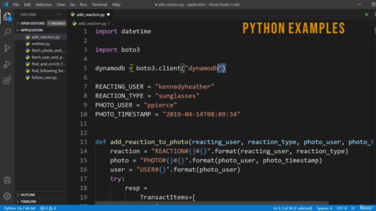Click the errors count icon in status bar

pos(42,208)
